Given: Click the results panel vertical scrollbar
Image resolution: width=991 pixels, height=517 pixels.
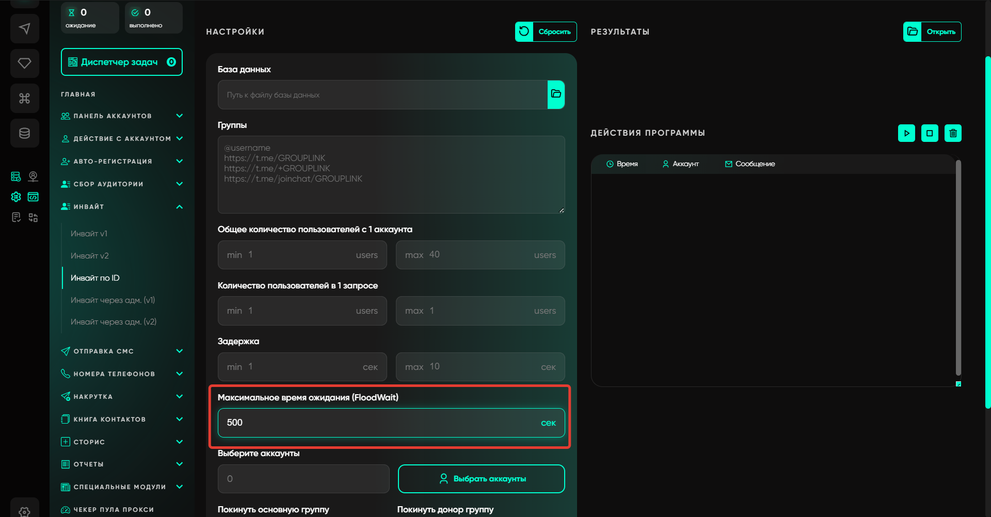Looking at the screenshot, I should click(x=958, y=268).
